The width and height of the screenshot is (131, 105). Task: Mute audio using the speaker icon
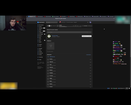83,26
